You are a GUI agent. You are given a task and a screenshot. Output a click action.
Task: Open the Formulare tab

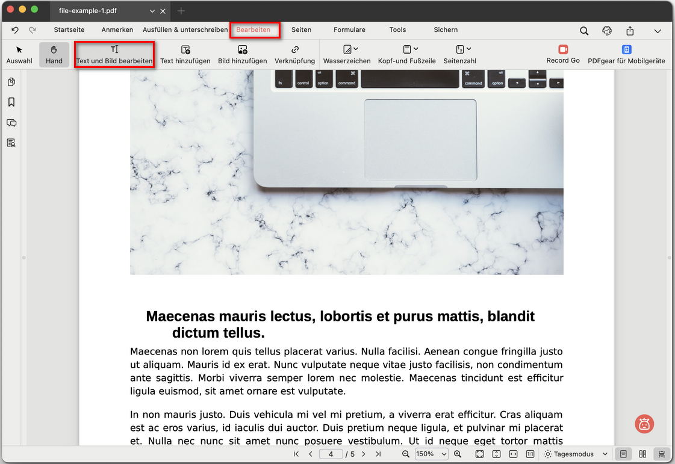point(350,29)
